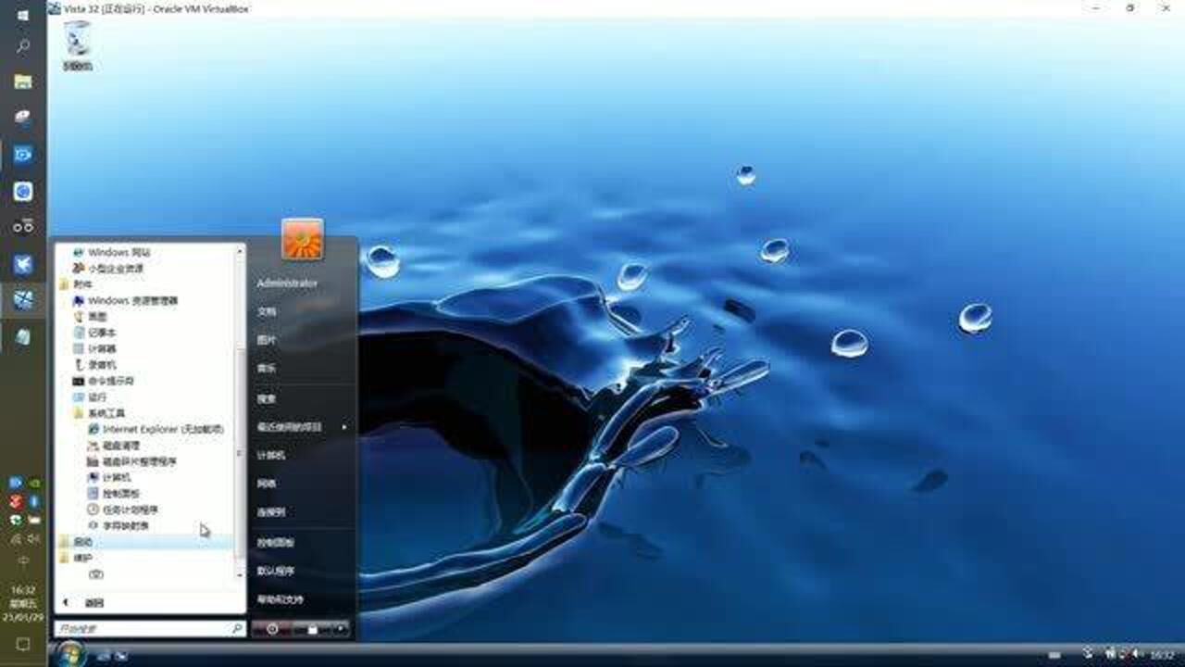Collapse the 附件 folder in Start menu
The image size is (1185, 667).
[x=83, y=284]
